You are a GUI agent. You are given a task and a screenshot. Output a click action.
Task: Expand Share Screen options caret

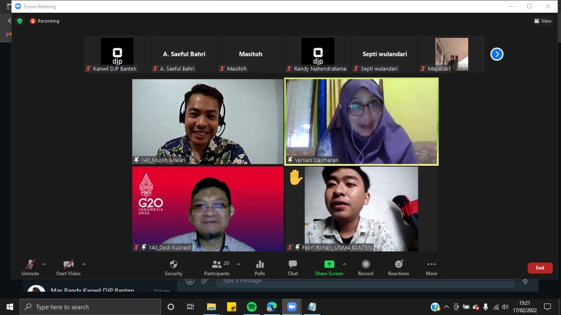[x=344, y=264]
